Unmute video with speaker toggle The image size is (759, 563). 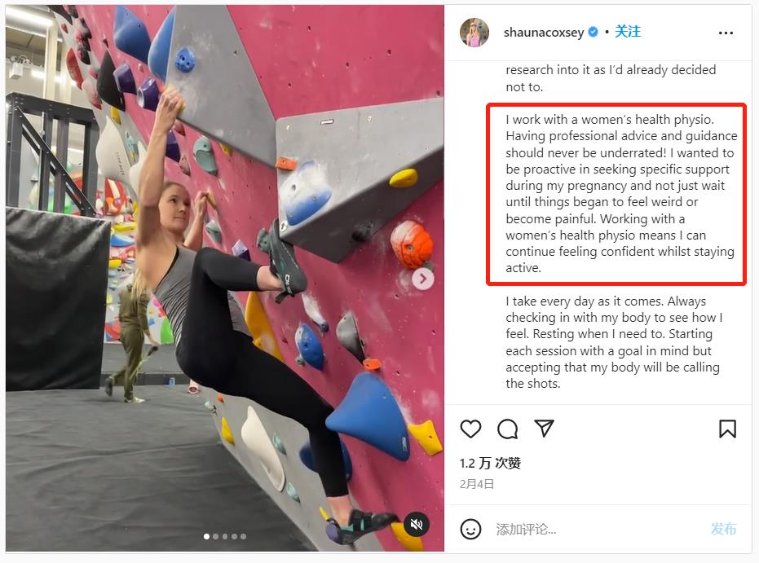(x=417, y=524)
